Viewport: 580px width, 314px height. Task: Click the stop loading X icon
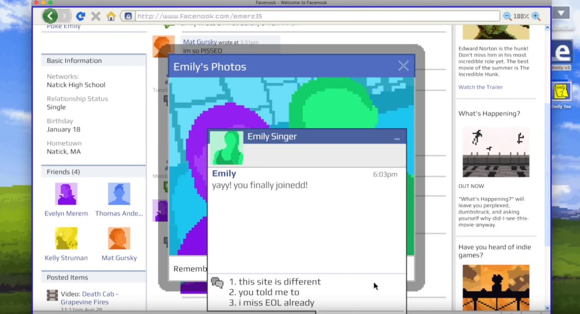96,16
